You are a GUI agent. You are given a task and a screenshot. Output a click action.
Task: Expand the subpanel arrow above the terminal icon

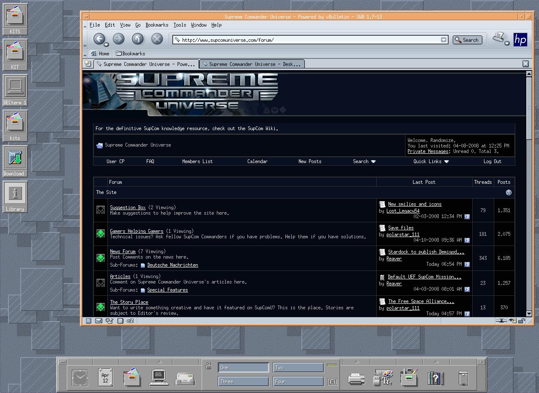pyautogui.click(x=159, y=362)
